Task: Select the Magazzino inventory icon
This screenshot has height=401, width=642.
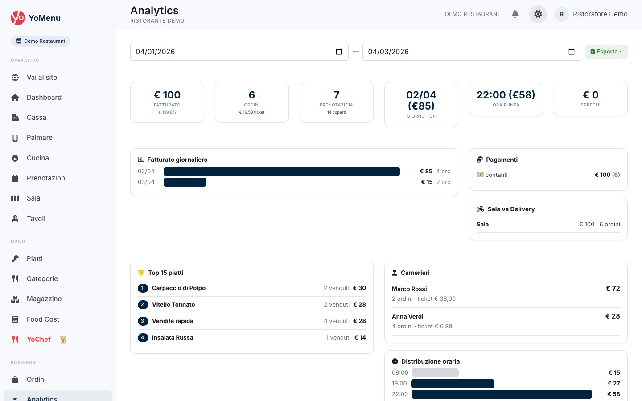Action: (x=15, y=299)
